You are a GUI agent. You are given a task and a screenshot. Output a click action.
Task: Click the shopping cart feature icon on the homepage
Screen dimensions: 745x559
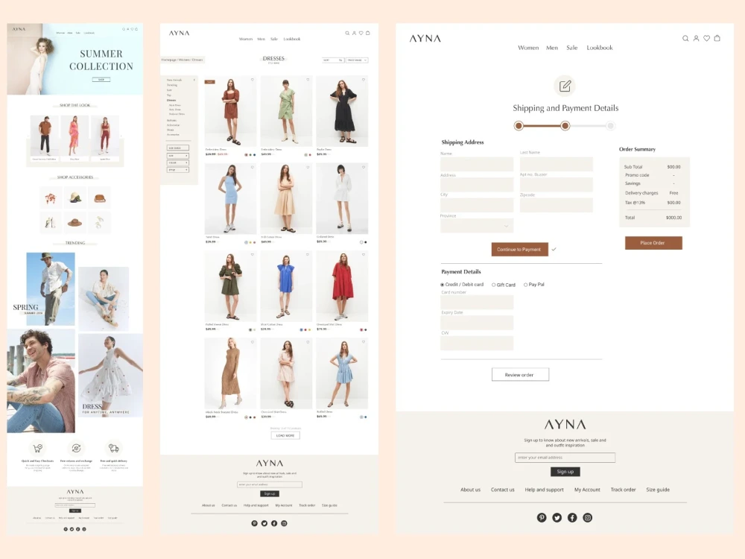click(37, 448)
